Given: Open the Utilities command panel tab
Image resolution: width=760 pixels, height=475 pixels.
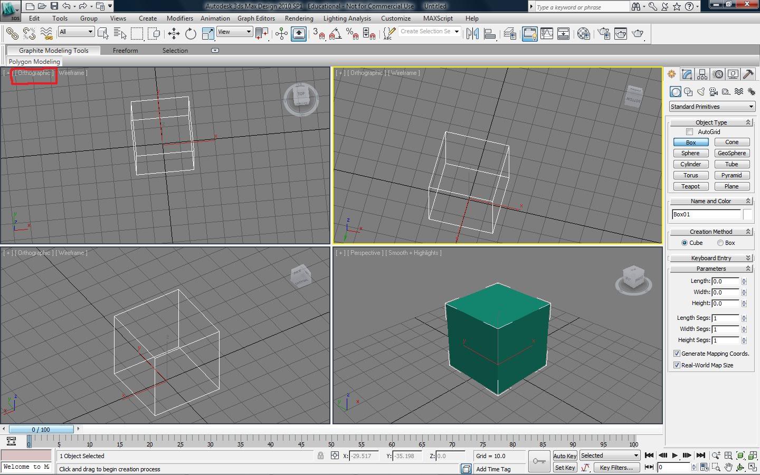Looking at the screenshot, I should coord(748,74).
